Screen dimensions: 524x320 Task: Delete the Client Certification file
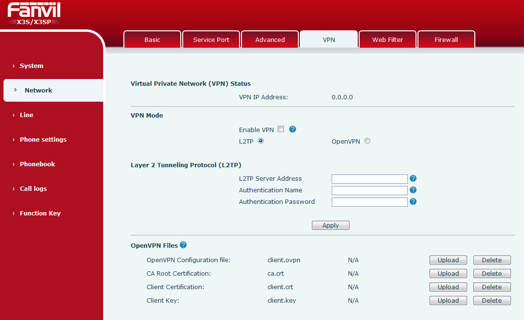click(x=492, y=287)
